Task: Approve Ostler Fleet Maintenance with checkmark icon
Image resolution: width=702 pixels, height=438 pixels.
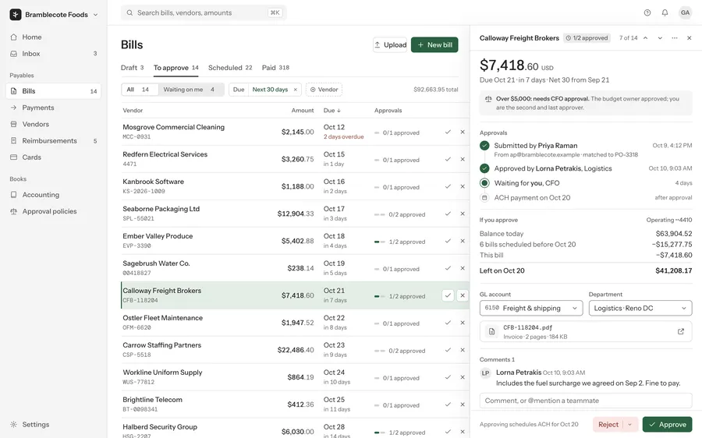Action: click(x=448, y=323)
